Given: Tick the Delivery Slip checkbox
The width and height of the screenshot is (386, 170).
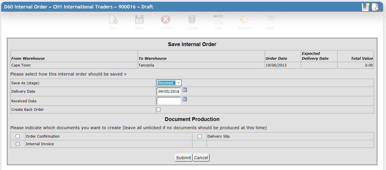Looking at the screenshot, I should point(200,136).
